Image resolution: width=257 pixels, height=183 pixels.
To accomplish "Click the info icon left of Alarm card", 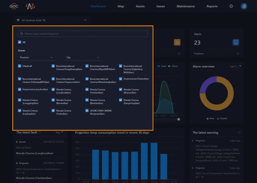I will coord(179,54).
